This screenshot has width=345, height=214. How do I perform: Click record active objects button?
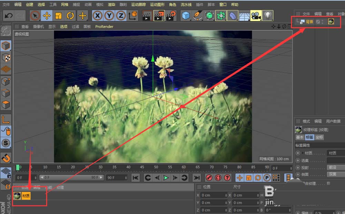click(209, 178)
